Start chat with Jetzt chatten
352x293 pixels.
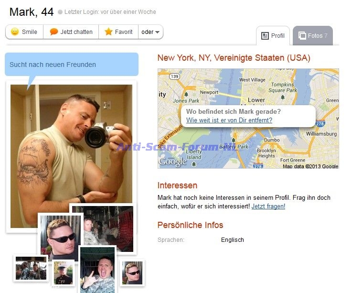[x=71, y=32]
